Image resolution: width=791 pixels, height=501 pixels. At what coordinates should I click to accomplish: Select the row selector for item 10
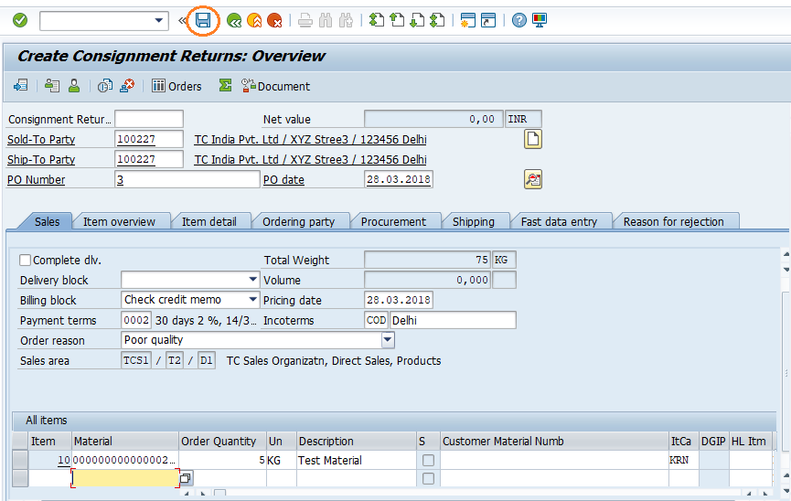point(20,460)
